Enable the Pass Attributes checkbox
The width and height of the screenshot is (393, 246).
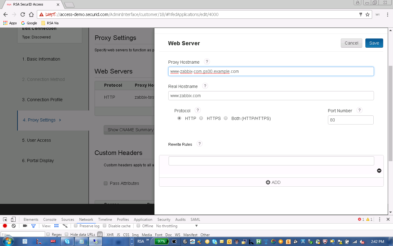tap(106, 183)
